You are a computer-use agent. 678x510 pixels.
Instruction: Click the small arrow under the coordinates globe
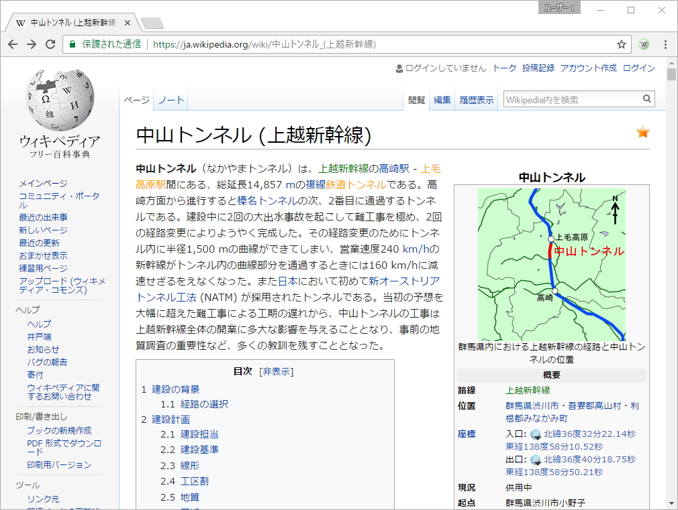click(x=538, y=438)
